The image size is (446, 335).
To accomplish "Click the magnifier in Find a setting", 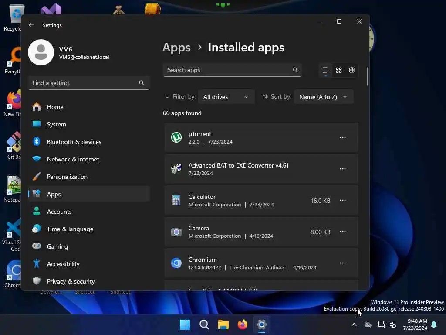I will pyautogui.click(x=142, y=83).
